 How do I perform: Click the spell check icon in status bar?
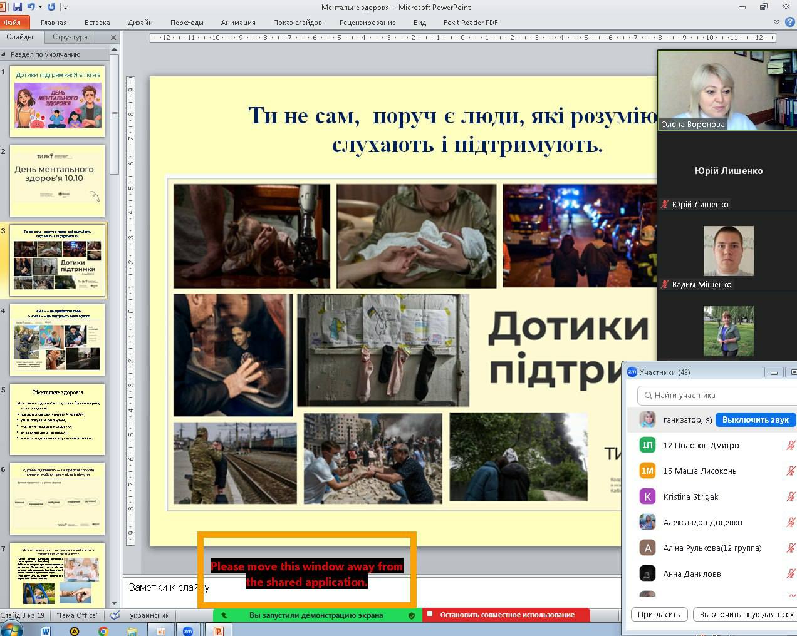pos(115,615)
